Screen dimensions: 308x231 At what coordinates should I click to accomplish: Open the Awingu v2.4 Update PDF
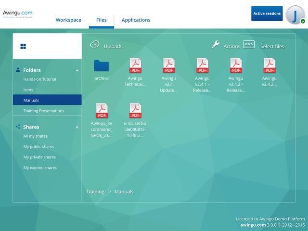169,65
